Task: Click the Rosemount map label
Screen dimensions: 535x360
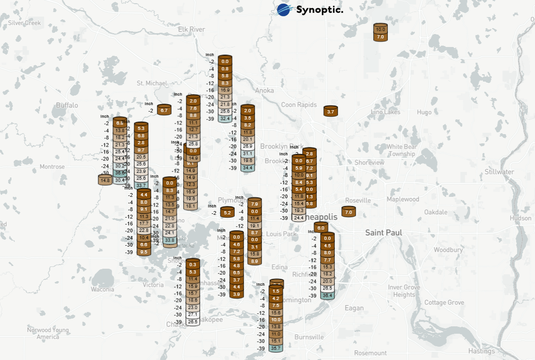Action: click(370, 353)
